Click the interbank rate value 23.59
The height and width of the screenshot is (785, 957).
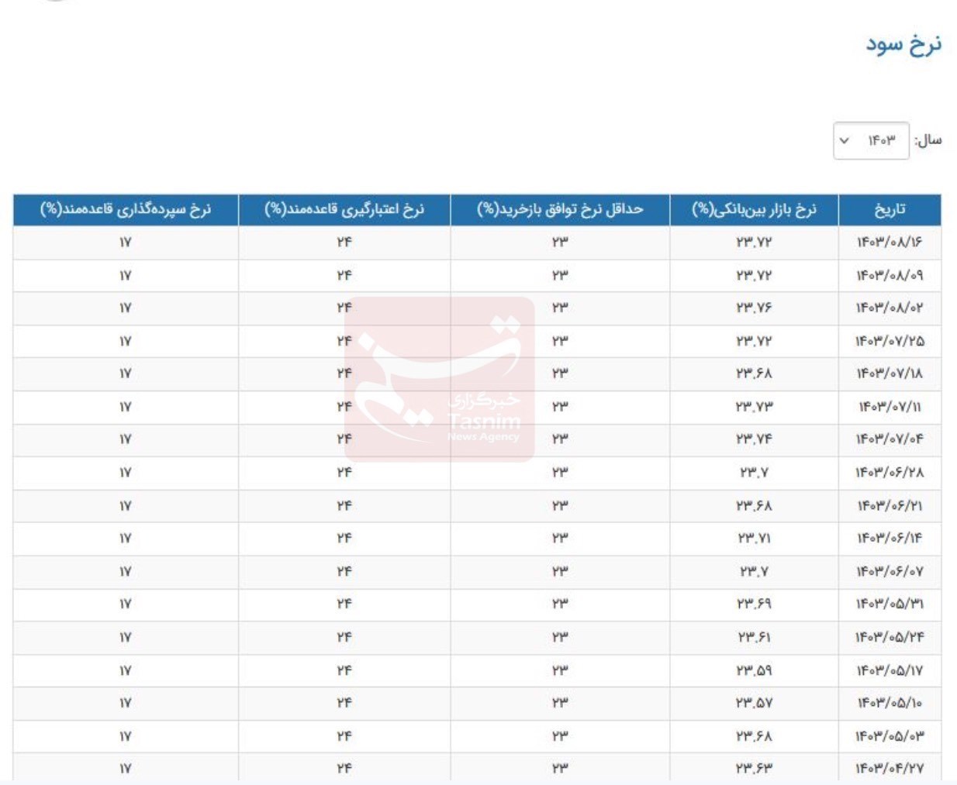pos(754,670)
